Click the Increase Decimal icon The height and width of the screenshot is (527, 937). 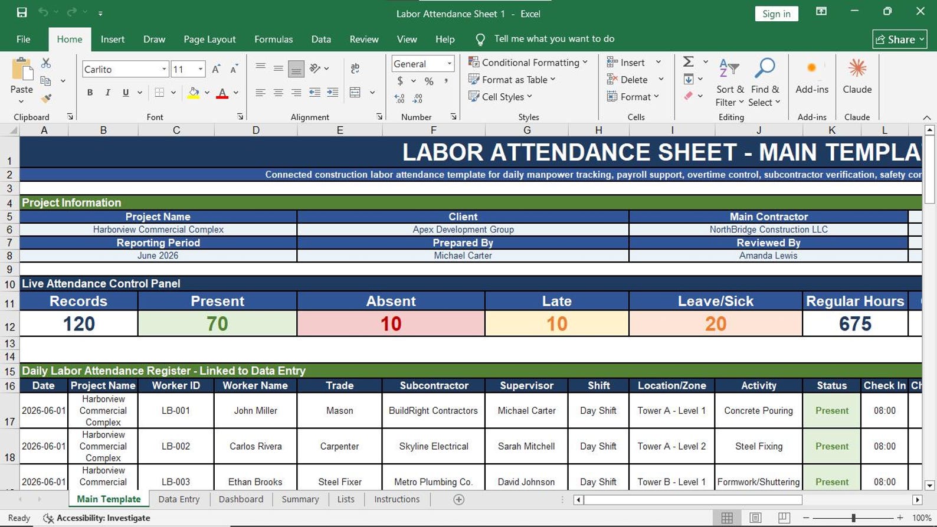pyautogui.click(x=400, y=99)
